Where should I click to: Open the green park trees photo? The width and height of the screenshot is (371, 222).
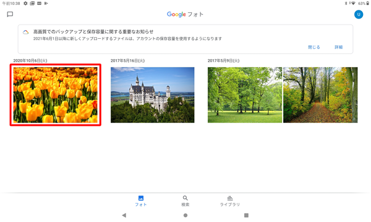(x=245, y=95)
